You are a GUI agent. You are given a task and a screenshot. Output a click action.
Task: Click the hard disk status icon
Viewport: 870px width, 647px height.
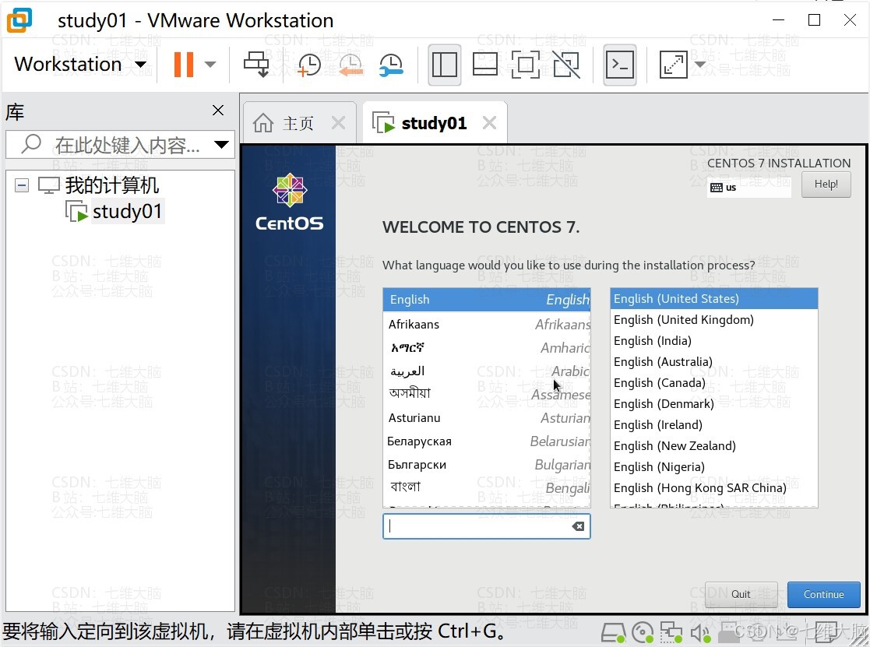point(614,632)
